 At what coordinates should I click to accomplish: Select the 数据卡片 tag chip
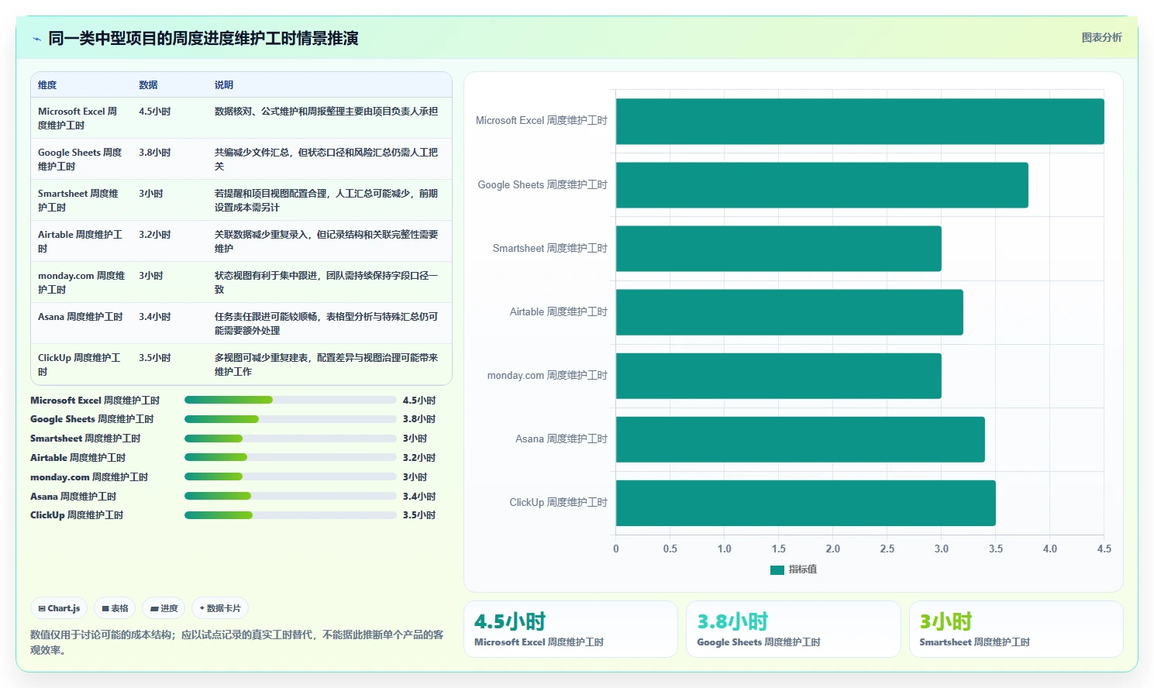pyautogui.click(x=220, y=608)
